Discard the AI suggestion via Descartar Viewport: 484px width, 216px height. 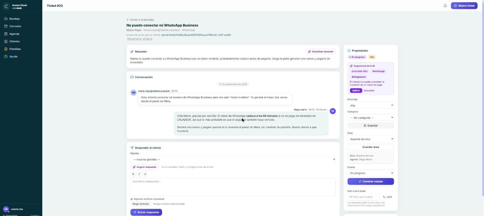(x=369, y=91)
